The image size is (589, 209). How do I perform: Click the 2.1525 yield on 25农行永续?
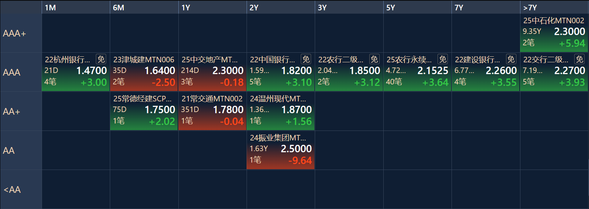(433, 71)
